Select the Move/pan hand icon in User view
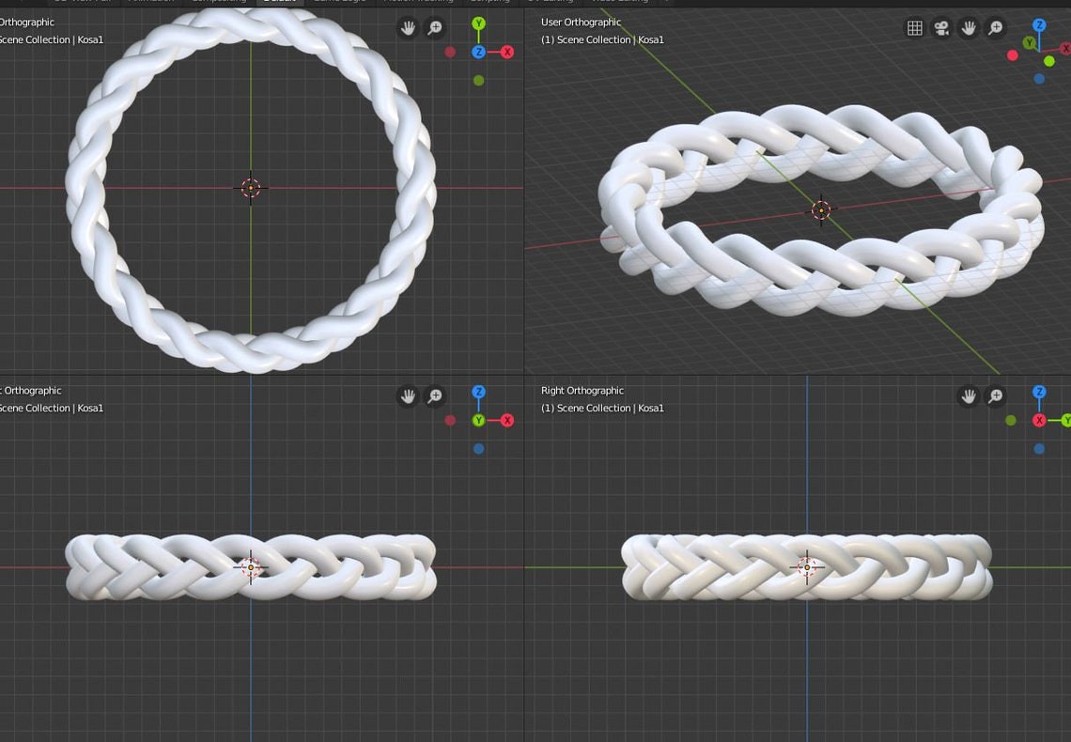This screenshot has width=1071, height=742. pyautogui.click(x=968, y=27)
